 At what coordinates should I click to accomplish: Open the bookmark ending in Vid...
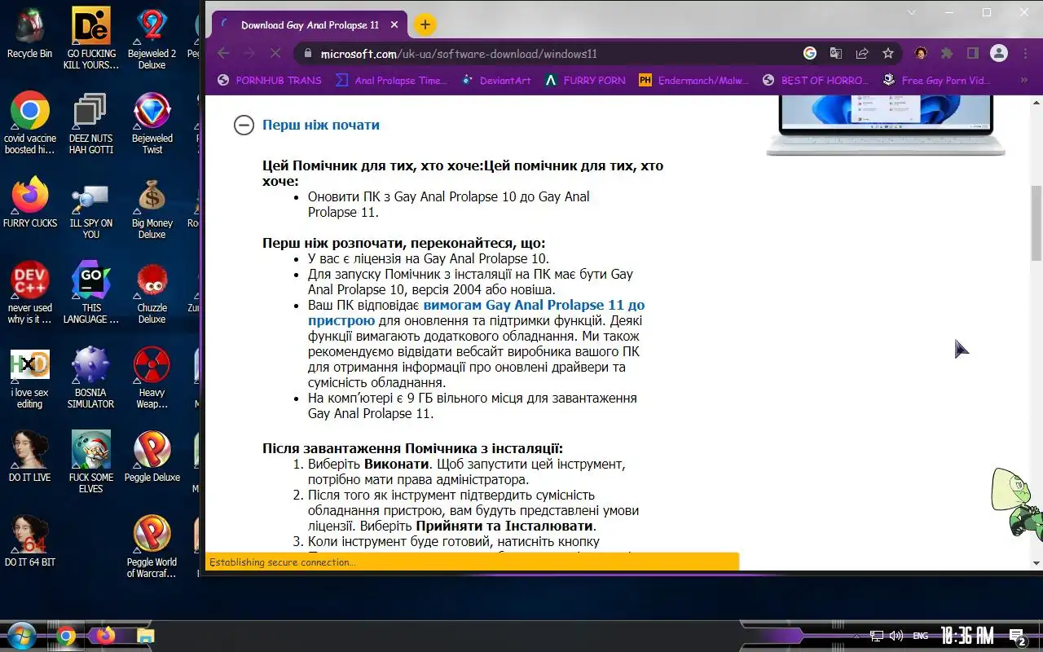(935, 81)
